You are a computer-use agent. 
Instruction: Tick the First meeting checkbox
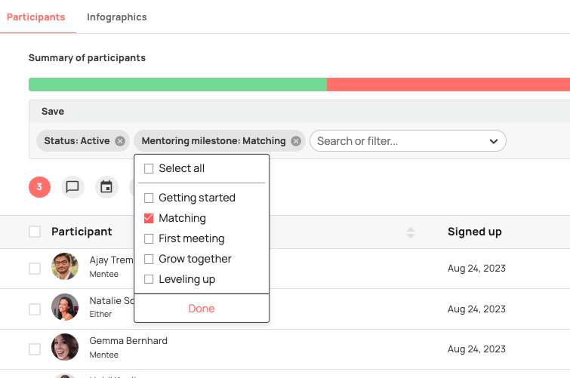[x=149, y=238]
